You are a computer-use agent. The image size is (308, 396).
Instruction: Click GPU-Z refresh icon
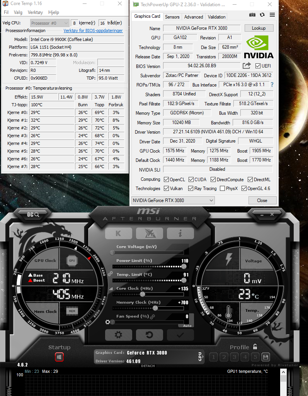262,15
